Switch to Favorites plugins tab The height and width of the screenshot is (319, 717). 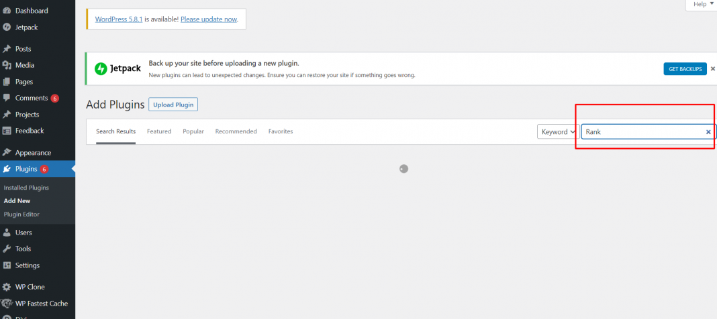(x=281, y=131)
